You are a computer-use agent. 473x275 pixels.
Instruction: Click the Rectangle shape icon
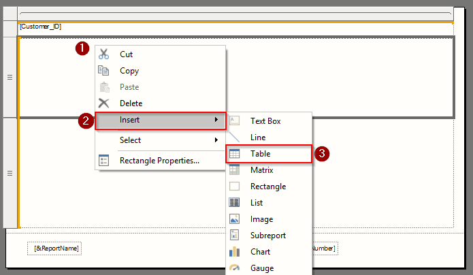click(234, 187)
